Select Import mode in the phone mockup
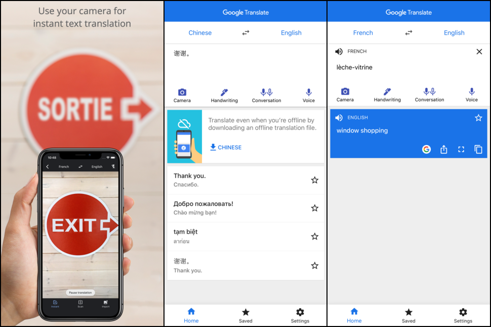 [x=105, y=304]
